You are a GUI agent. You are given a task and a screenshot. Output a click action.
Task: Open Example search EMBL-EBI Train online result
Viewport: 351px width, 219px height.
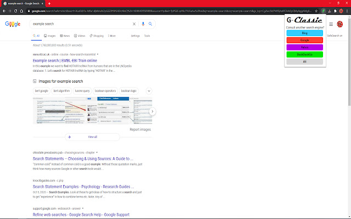point(65,61)
